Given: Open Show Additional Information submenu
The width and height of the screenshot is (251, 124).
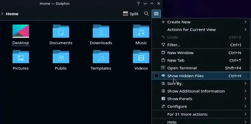Looking at the screenshot, I should [x=201, y=91].
